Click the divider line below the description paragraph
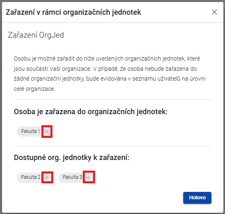Viewport: 225px width, 214px height. [113, 99]
